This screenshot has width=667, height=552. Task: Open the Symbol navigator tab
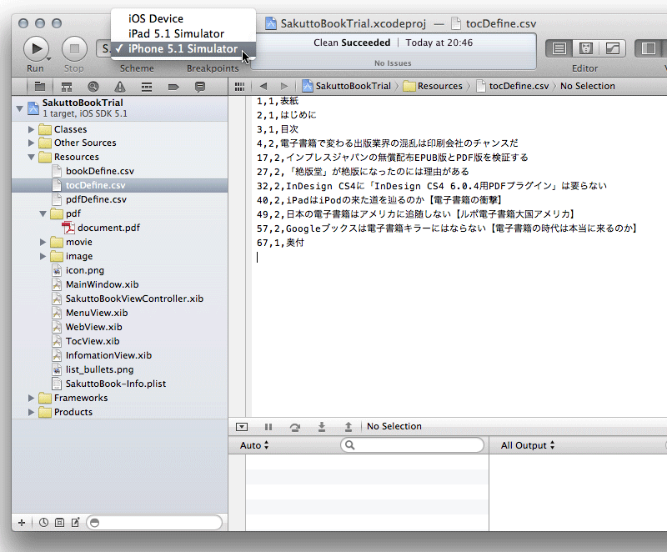(x=67, y=87)
